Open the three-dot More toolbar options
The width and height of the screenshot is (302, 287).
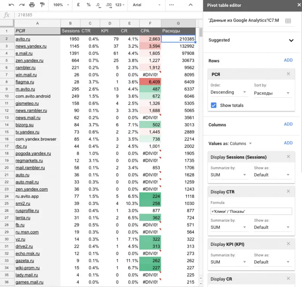click(x=171, y=5)
